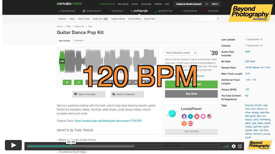Go to PhotoDune marketplace

(188, 11)
